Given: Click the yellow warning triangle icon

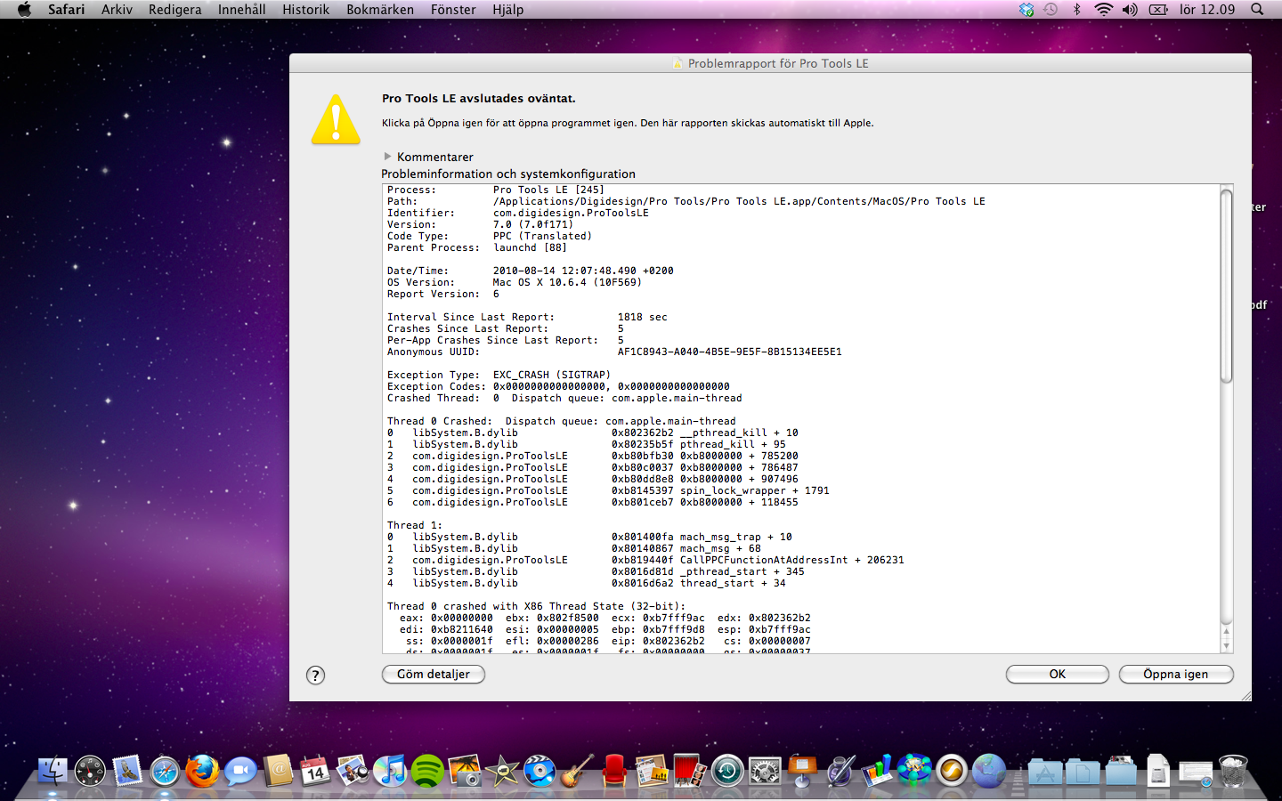Looking at the screenshot, I should point(336,119).
